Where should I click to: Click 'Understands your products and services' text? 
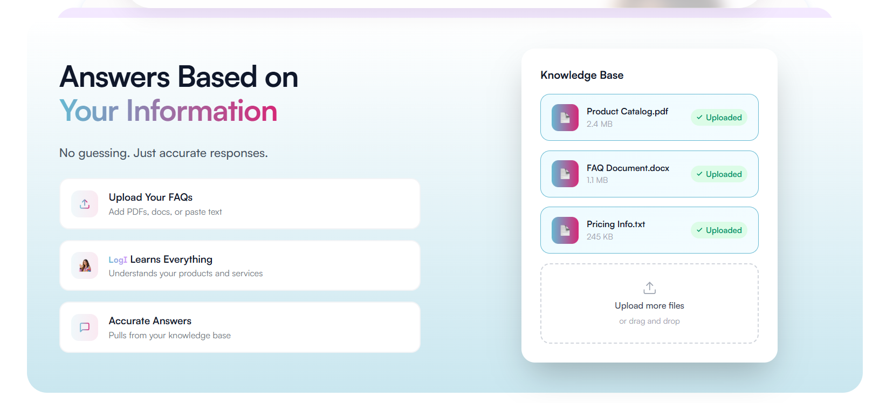pyautogui.click(x=186, y=274)
